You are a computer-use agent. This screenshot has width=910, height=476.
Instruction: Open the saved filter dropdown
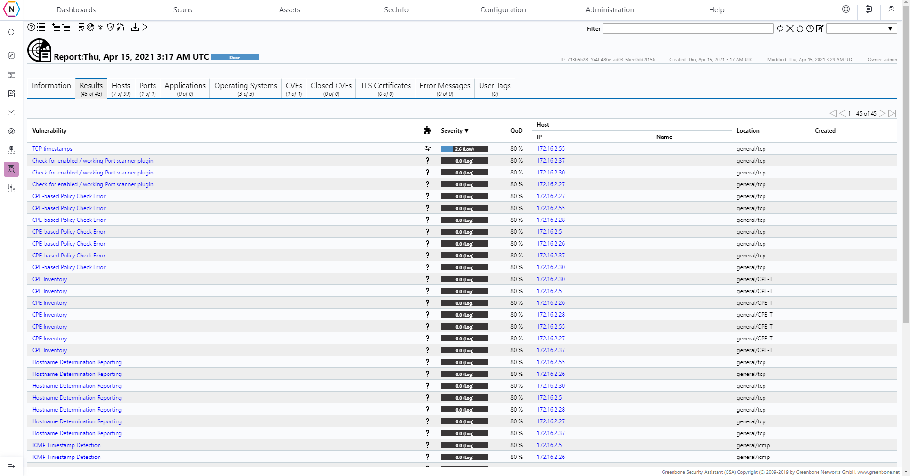(861, 28)
